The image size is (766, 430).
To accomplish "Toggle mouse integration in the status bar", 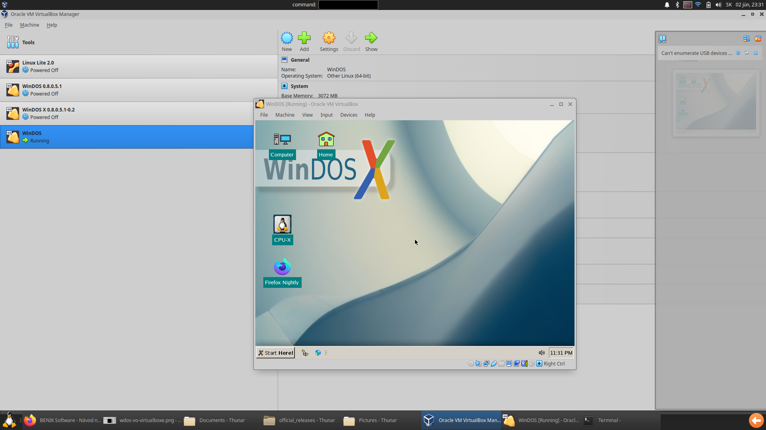I will pos(532,364).
